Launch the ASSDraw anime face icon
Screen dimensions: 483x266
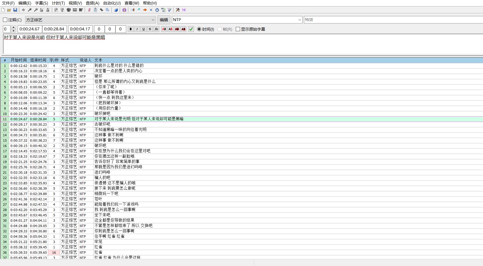[x=124, y=10]
